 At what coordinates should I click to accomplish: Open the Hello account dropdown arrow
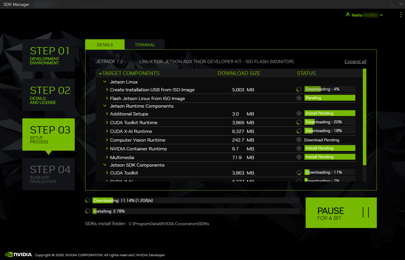[x=381, y=15]
